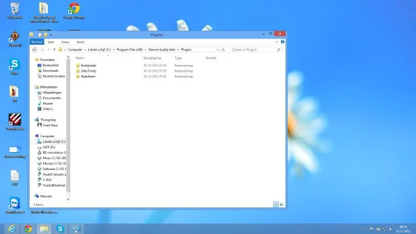This screenshot has width=416, height=234.
Task: Refresh the Plugins folder view
Action: (223, 50)
